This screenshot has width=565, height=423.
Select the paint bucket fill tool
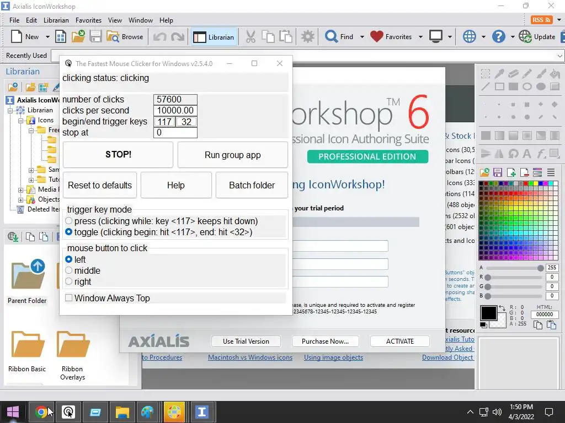tap(555, 74)
